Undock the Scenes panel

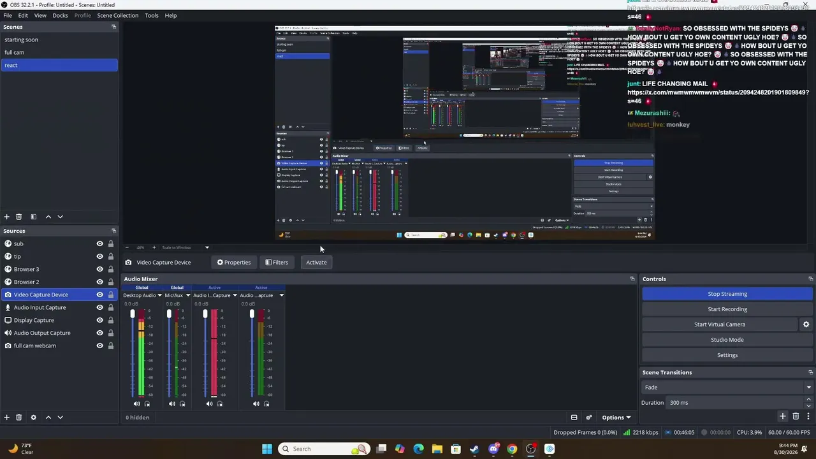[113, 27]
